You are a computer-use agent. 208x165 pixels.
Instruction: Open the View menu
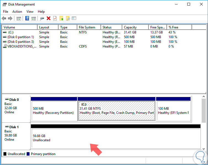coord(30,12)
